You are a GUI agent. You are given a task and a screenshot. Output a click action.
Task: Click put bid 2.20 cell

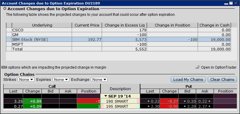(x=187, y=106)
